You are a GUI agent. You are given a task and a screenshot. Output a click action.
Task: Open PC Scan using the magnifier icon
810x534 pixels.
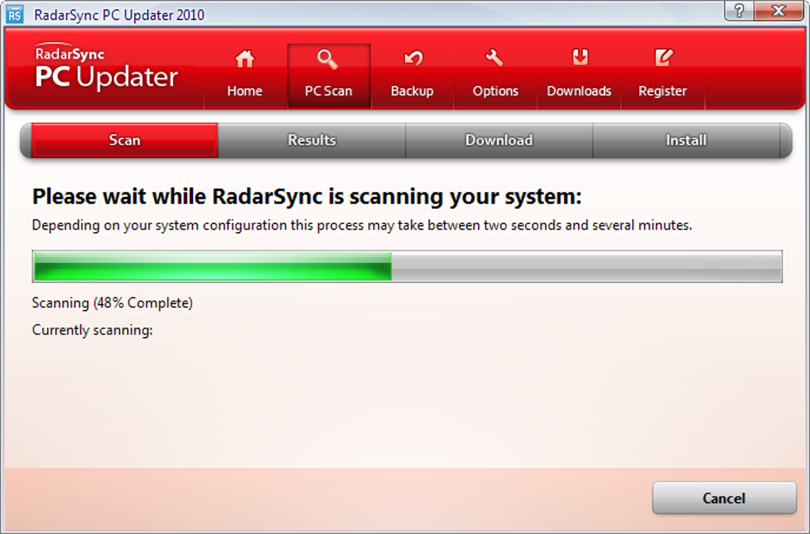(x=328, y=58)
